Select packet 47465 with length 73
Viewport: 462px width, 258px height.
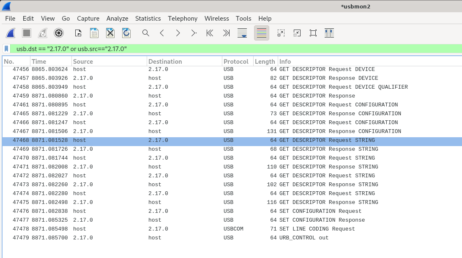232,114
